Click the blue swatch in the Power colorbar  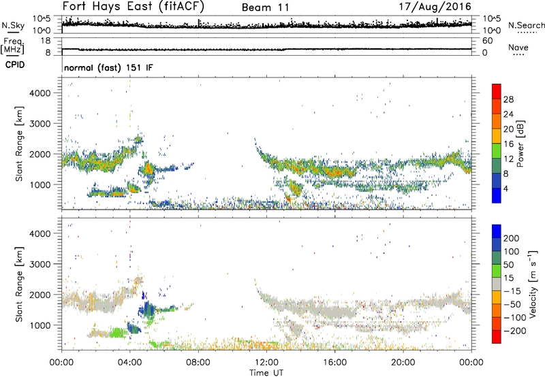pos(497,196)
